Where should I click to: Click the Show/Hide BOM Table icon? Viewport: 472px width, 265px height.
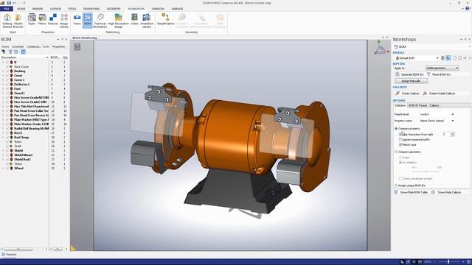tap(396, 192)
